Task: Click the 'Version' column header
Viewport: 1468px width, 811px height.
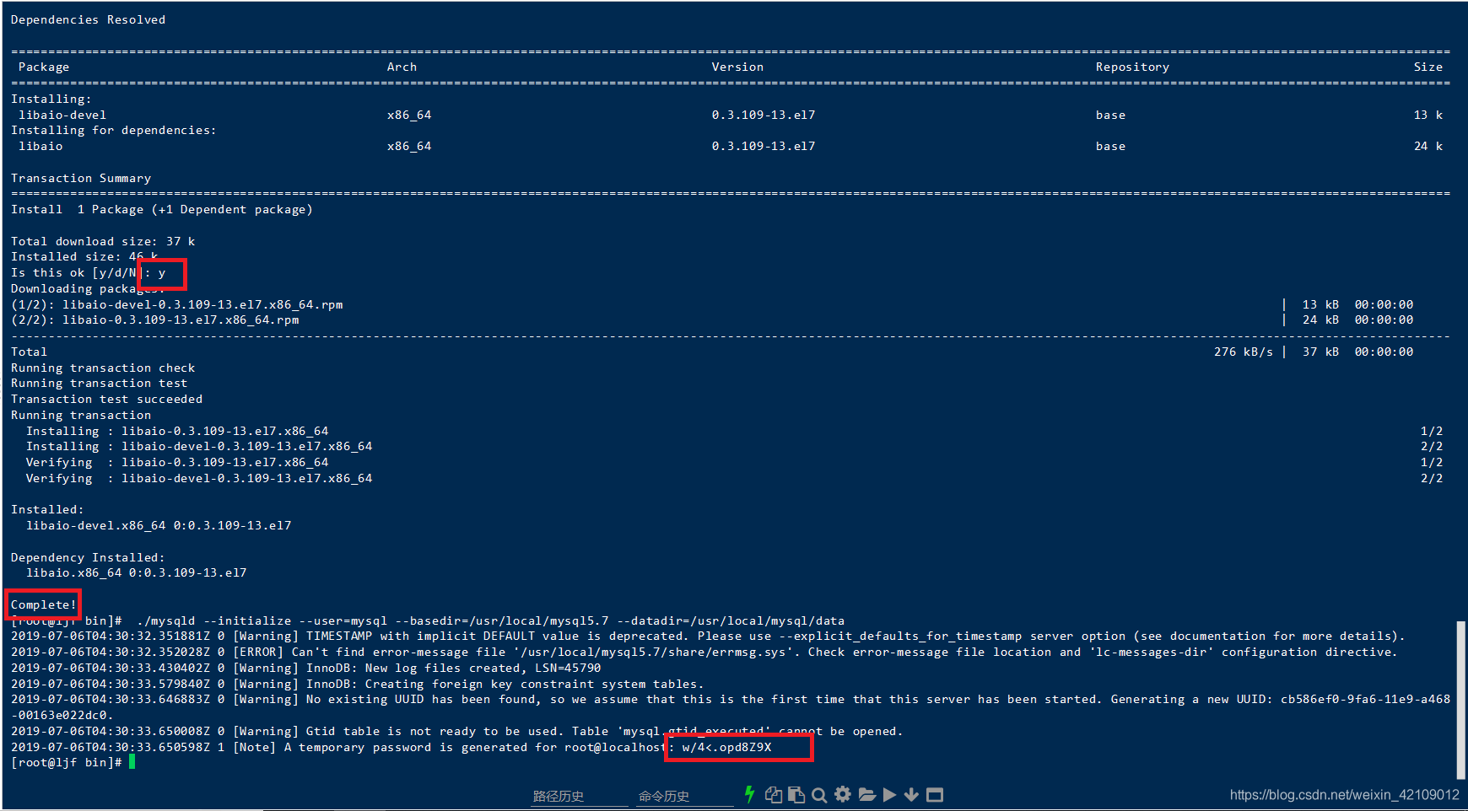Action: 737,67
